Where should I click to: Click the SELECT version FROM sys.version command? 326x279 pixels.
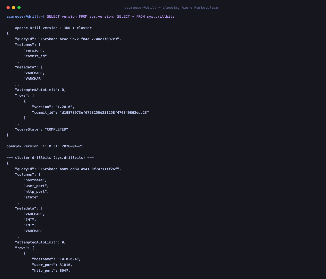click(81, 17)
